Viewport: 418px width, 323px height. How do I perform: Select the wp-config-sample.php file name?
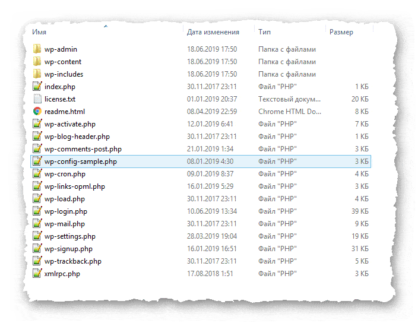(81, 161)
